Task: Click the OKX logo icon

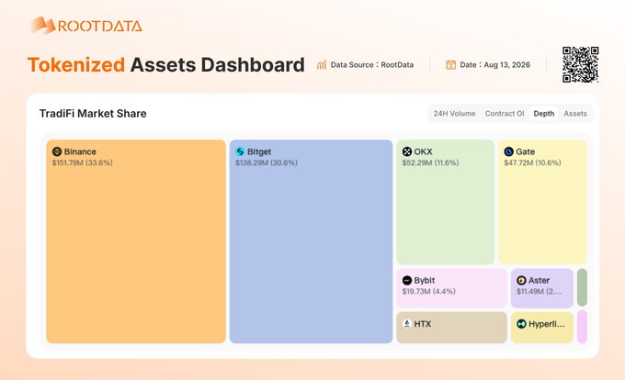Action: pyautogui.click(x=407, y=151)
